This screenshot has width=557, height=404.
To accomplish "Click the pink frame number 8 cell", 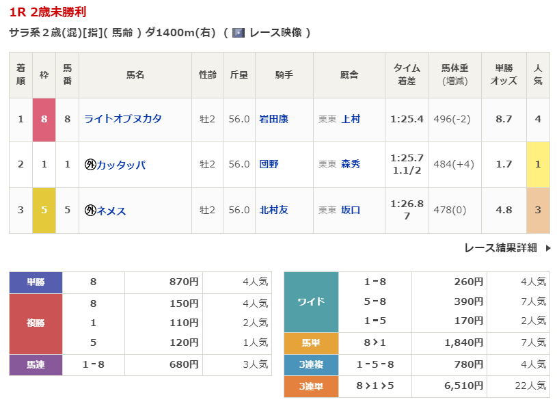I will [44, 119].
